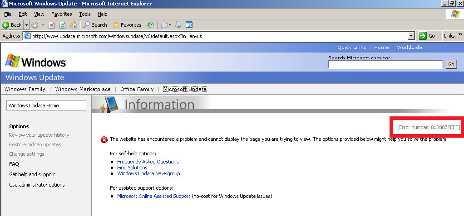This screenshot has width=464, height=216.
Task: Open Windows Update Newsgroup link
Action: pyautogui.click(x=148, y=173)
